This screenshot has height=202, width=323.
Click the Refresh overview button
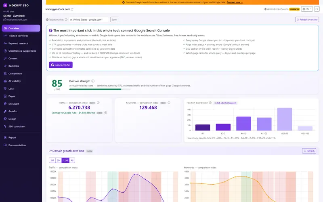point(307,19)
